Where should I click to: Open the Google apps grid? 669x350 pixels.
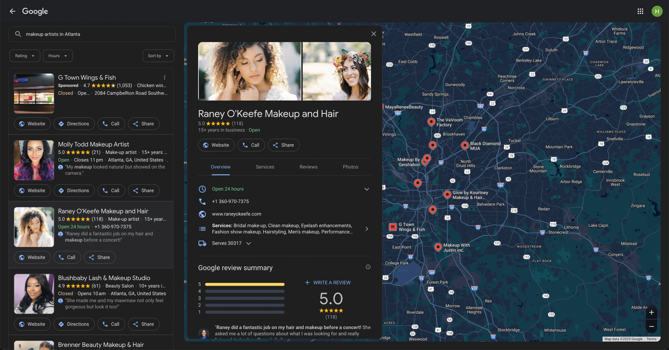(640, 11)
